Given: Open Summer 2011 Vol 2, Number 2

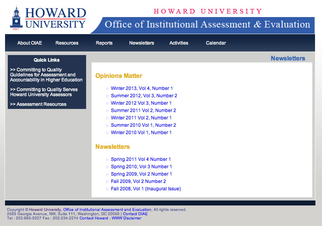Looking at the screenshot, I should pos(143,110).
